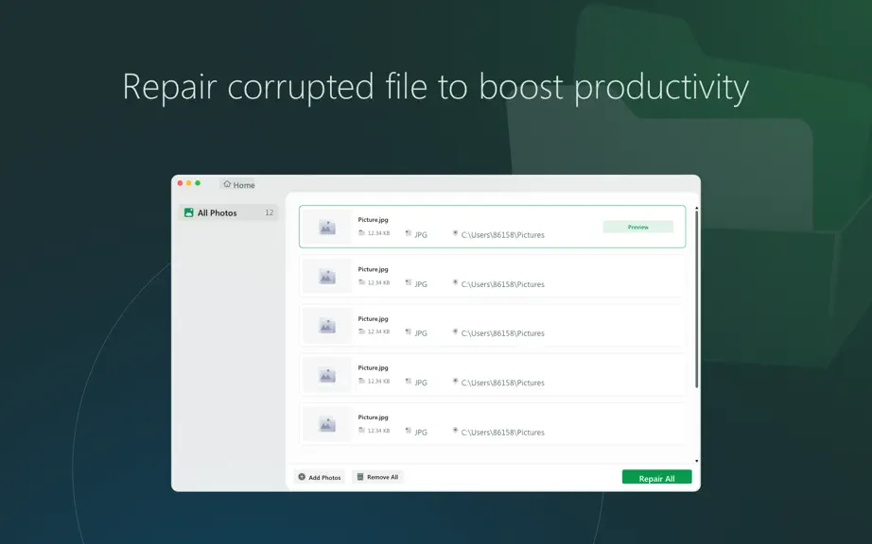
Task: Close the window with the red button
Action: pyautogui.click(x=181, y=182)
